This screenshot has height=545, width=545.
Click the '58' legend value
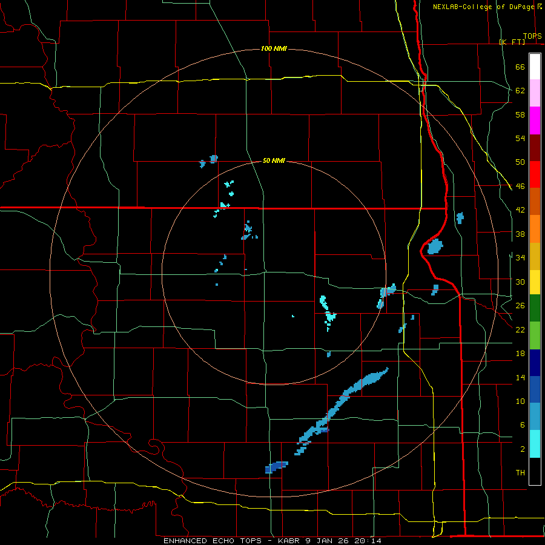coord(520,114)
